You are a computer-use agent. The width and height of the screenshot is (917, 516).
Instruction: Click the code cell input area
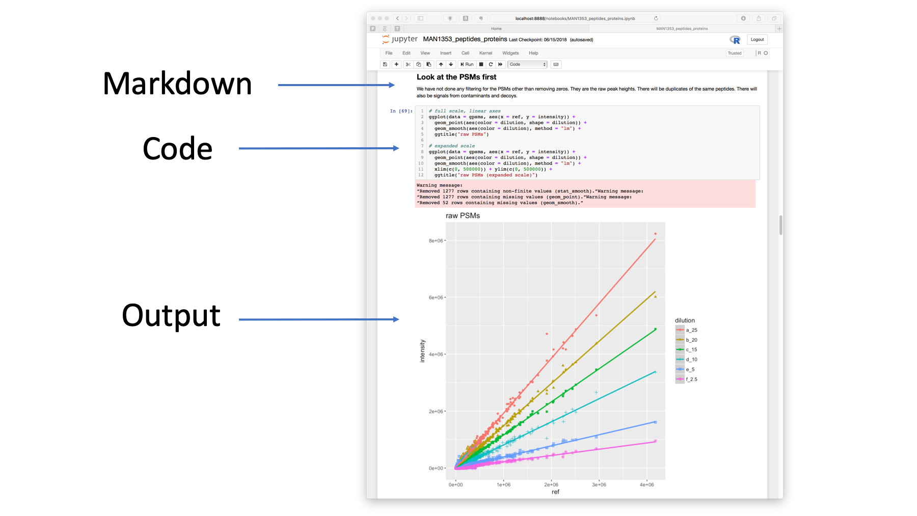(x=587, y=143)
